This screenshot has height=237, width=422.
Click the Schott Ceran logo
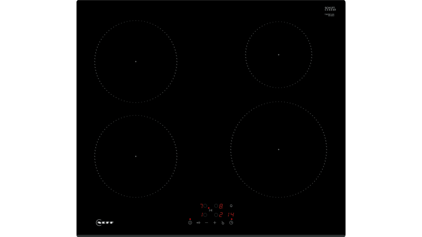(x=330, y=9)
